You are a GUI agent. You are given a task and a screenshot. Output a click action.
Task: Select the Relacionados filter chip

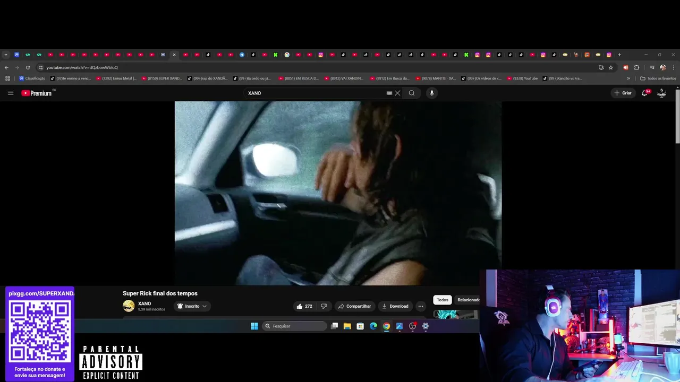pyautogui.click(x=467, y=300)
